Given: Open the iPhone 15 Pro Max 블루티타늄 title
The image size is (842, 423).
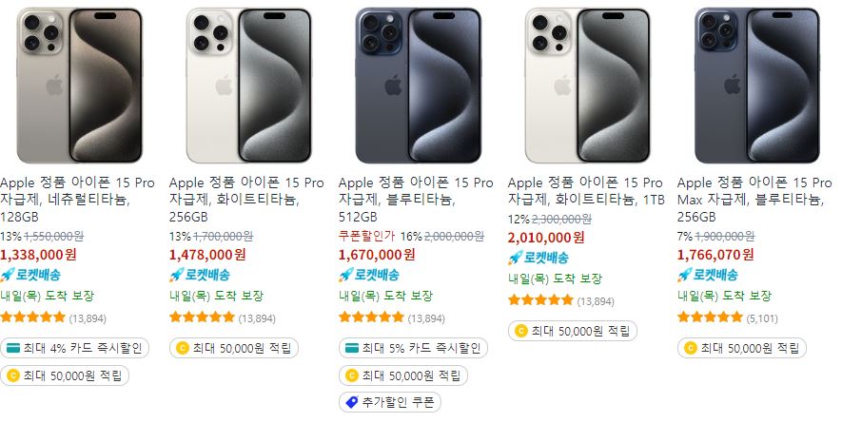Looking at the screenshot, I should pyautogui.click(x=754, y=200).
